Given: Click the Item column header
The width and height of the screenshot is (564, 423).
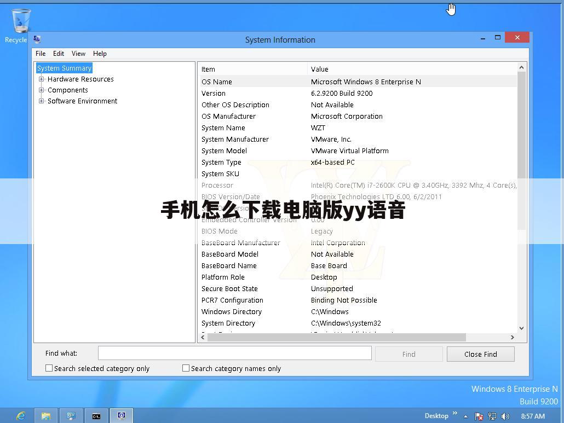Looking at the screenshot, I should [253, 69].
